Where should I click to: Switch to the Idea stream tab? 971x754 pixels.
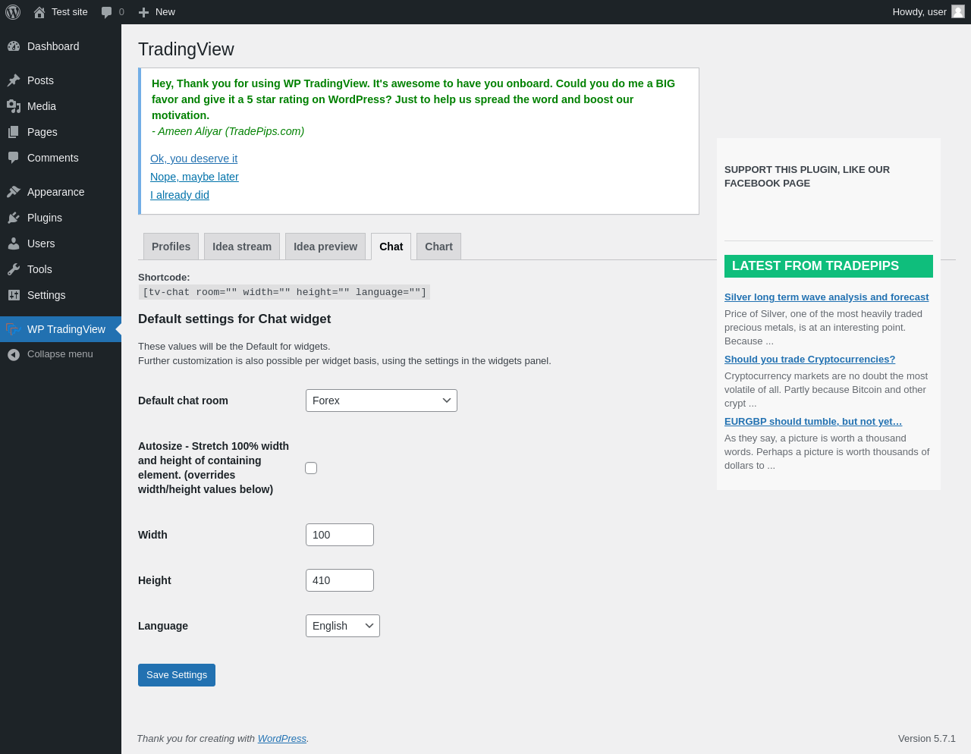[242, 247]
